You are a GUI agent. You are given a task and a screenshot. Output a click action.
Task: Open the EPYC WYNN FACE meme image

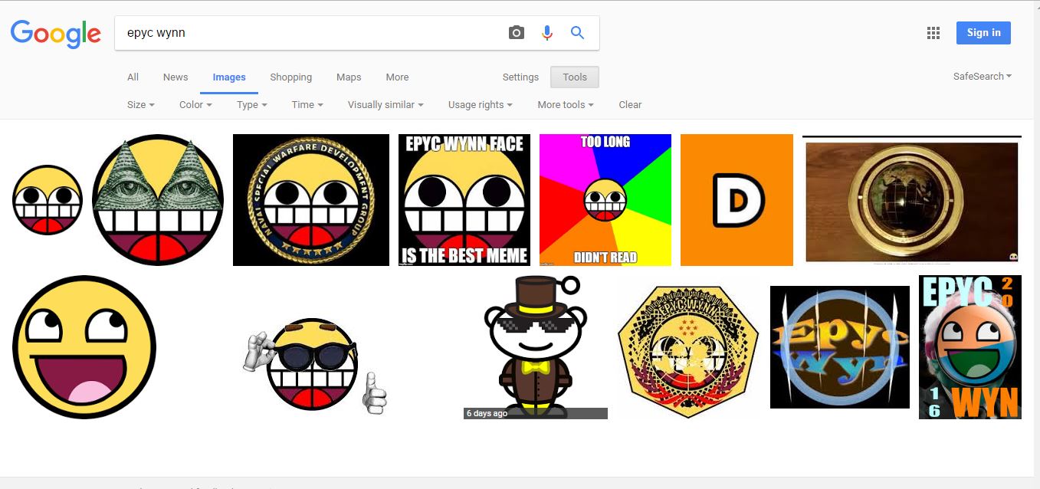click(464, 200)
